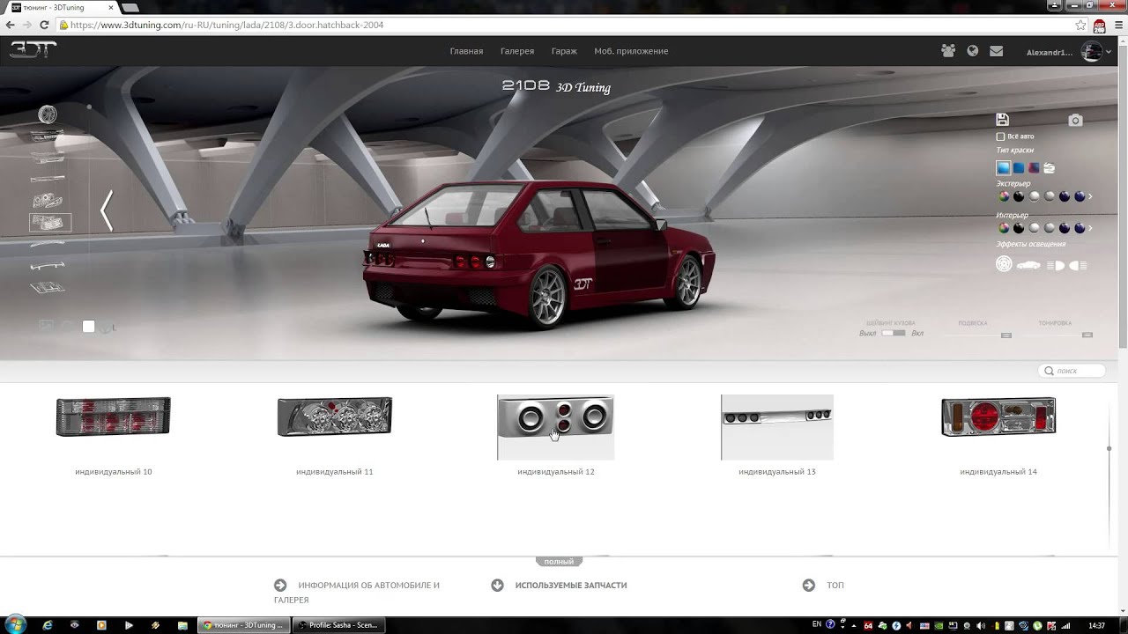Screen dimensions: 1128x634
Task: Toggle the body shaving Выкл/Вкл switch
Action: click(893, 333)
